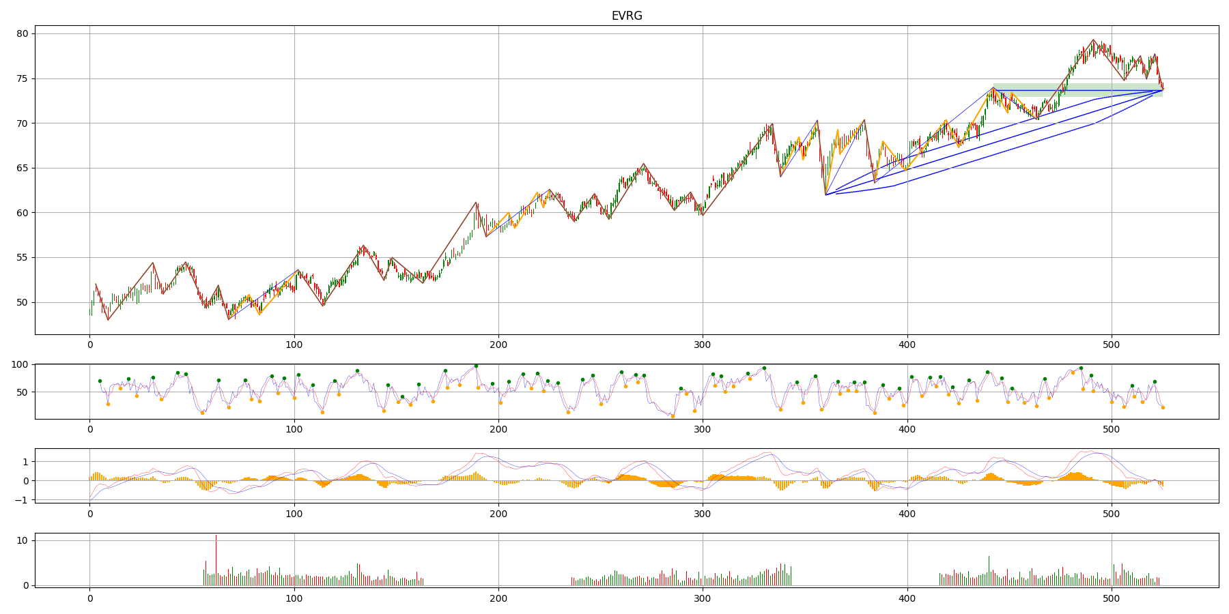Click the 0 tick label under oscillator panel

90,430
